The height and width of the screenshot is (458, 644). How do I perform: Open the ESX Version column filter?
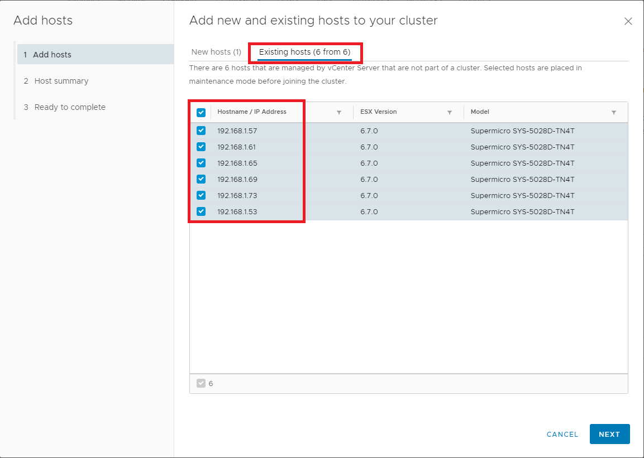[449, 113]
